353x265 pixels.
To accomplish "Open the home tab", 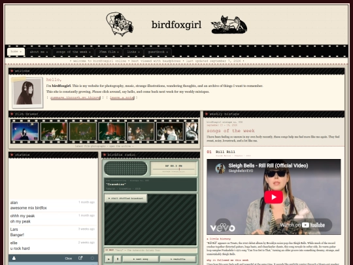I will pos(16,52).
